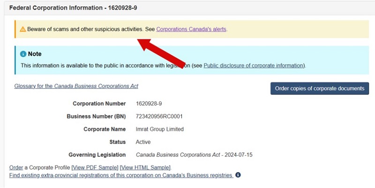Click the Business Number 723420956RC0001
The image size is (375, 188).
point(159,116)
